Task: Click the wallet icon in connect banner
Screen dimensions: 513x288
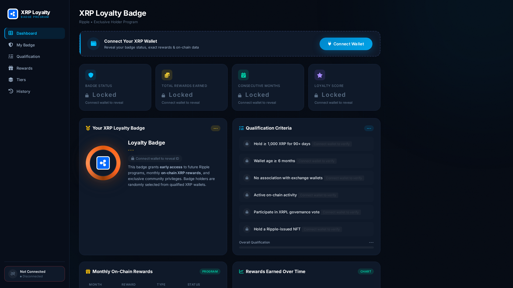Action: (94, 43)
